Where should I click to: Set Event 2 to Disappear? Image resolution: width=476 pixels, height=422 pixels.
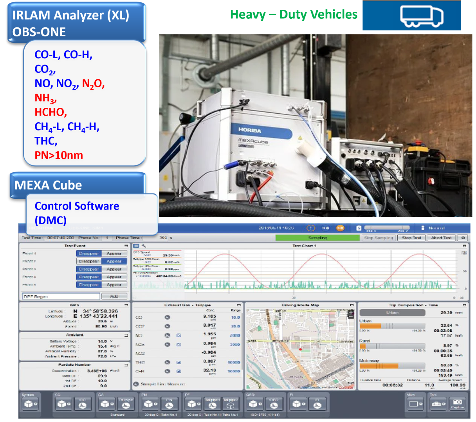89,261
